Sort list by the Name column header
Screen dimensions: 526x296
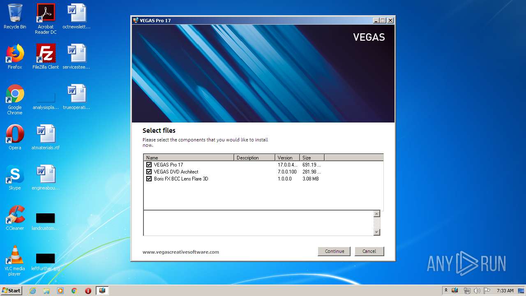coord(189,157)
